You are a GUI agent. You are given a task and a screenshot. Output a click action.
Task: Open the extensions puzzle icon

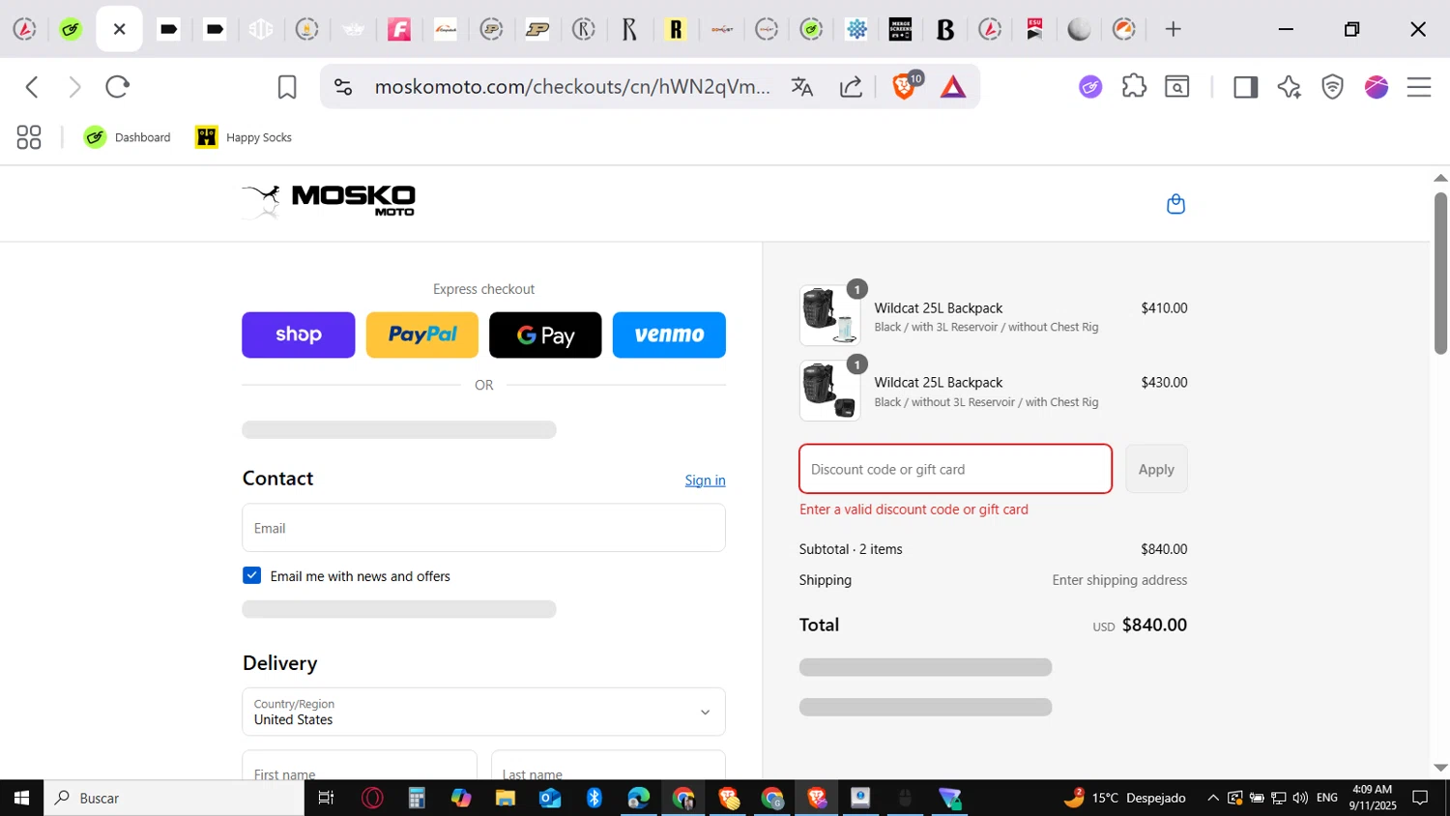(1134, 87)
